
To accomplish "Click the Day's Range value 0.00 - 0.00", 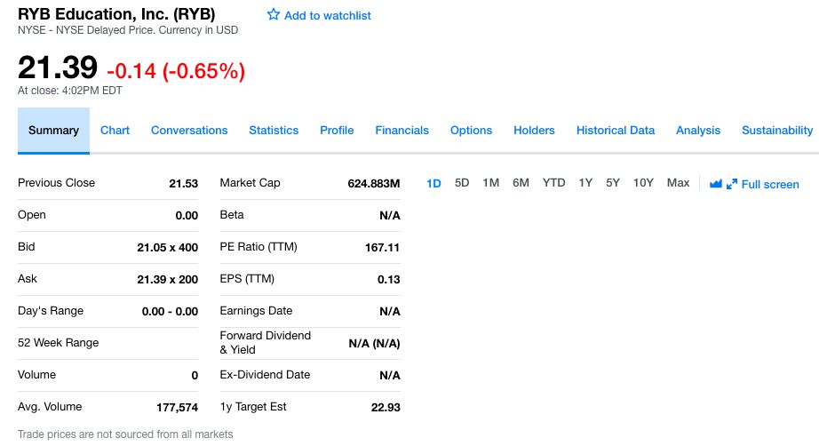I will pyautogui.click(x=170, y=311).
